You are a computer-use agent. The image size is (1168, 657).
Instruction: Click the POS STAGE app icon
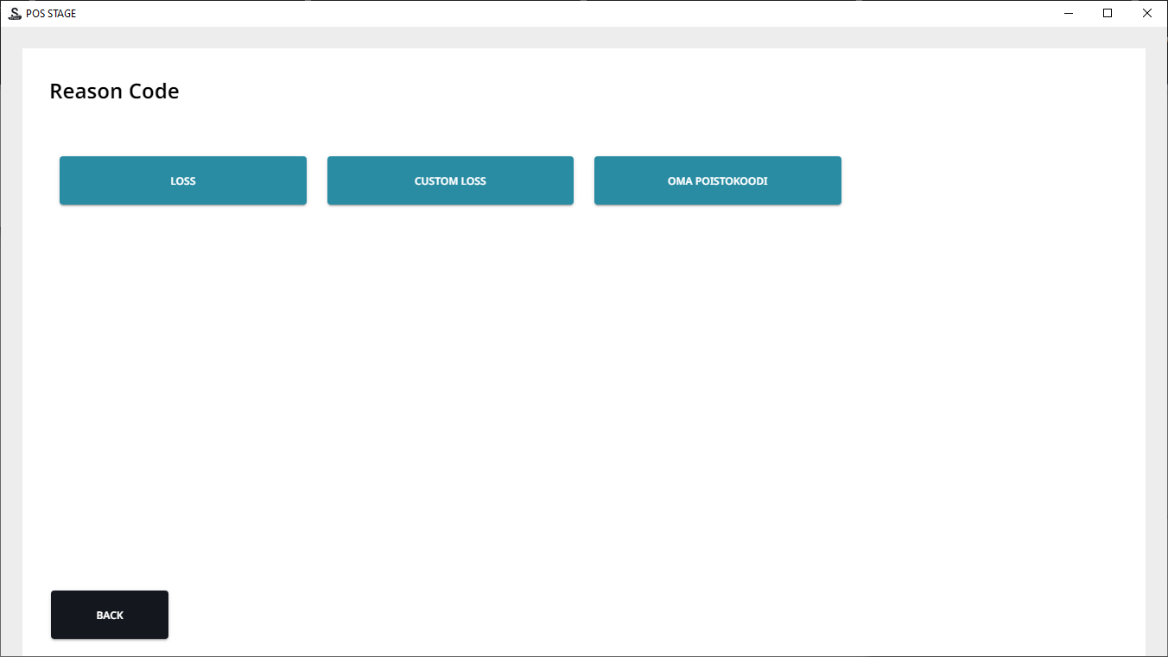click(14, 14)
